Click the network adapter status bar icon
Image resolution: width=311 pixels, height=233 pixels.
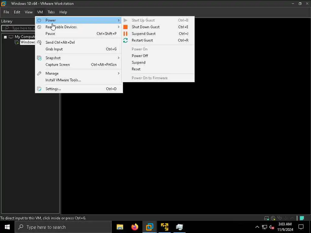coord(279,218)
